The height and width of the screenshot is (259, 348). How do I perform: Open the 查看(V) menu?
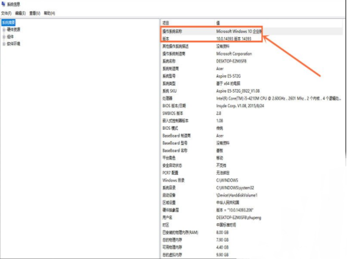35,13
